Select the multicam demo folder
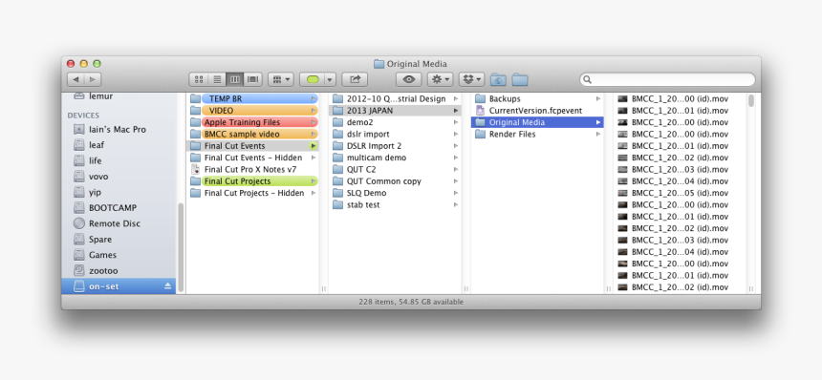The width and height of the screenshot is (822, 380). click(396, 158)
